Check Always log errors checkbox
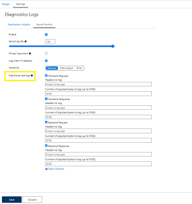This screenshot has height=204, width=192. (x=46, y=53)
